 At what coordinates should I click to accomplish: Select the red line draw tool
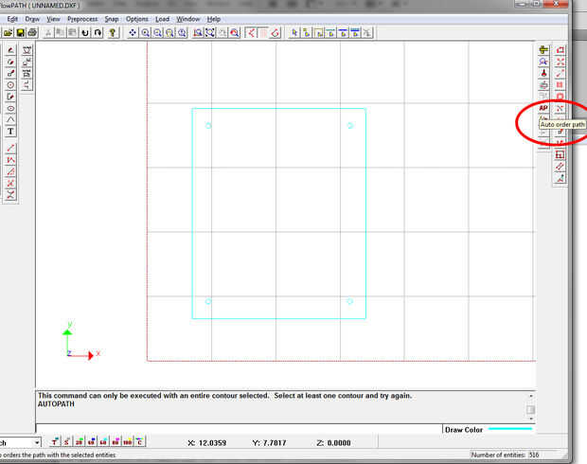[x=10, y=149]
